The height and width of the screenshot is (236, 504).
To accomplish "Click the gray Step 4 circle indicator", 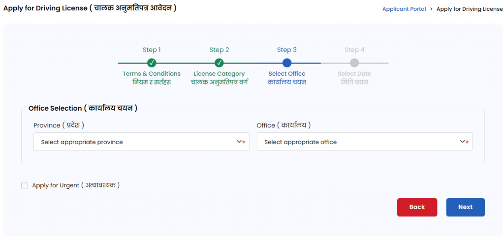I will coord(354,63).
